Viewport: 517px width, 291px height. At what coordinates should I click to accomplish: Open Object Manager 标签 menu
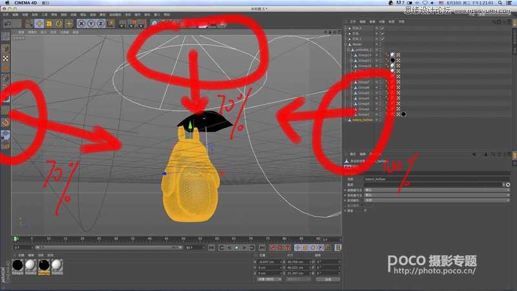coord(392,22)
